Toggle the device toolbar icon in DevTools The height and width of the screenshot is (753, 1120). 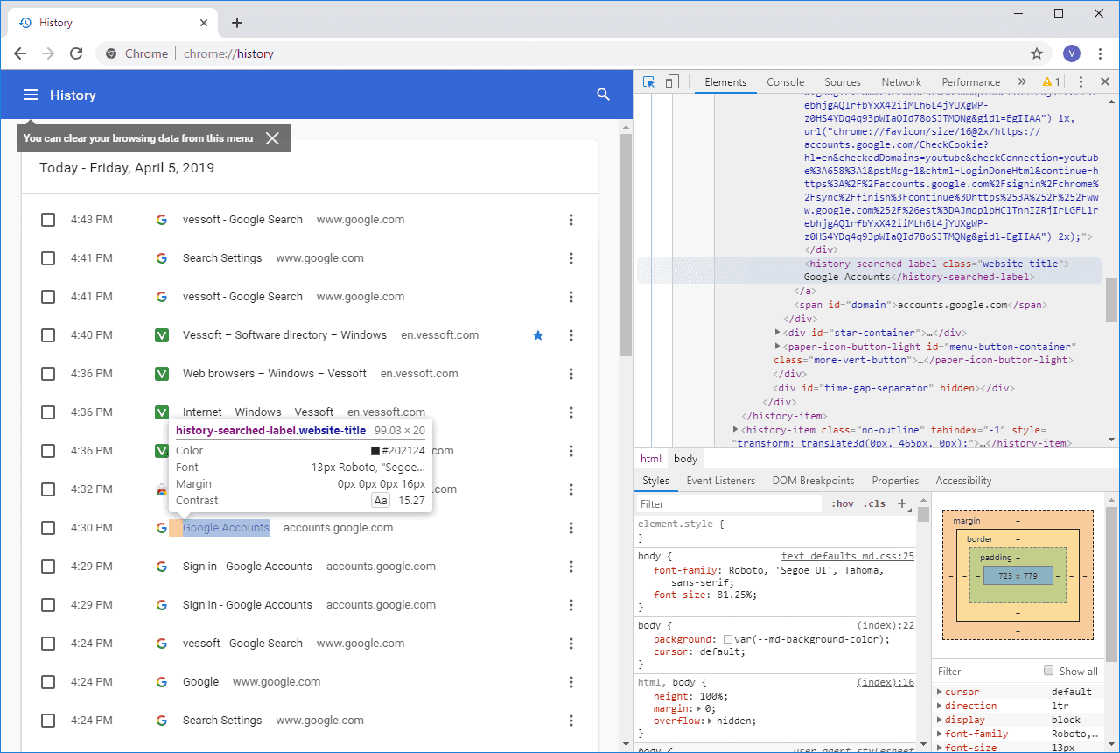pyautogui.click(x=672, y=81)
